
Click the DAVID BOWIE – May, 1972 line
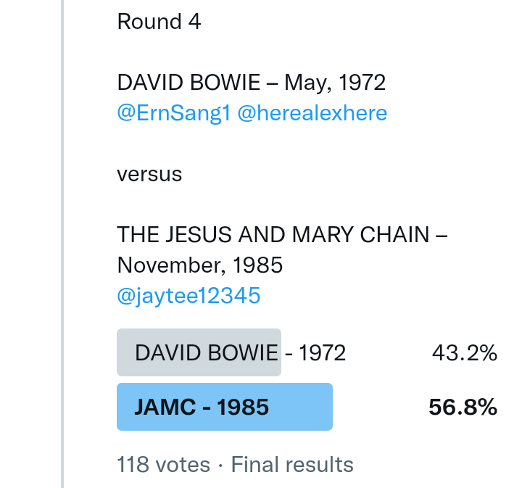pos(251,82)
